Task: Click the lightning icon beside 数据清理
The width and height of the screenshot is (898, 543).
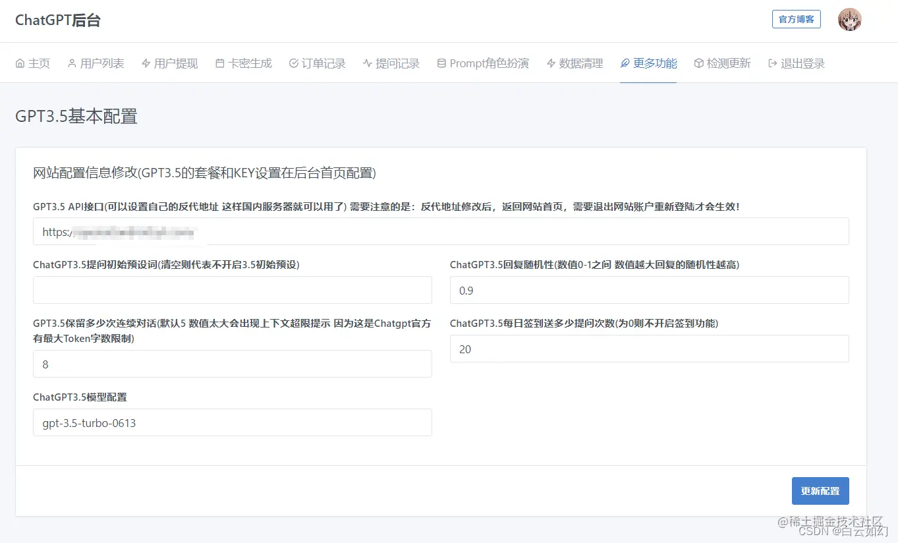Action: coord(551,63)
